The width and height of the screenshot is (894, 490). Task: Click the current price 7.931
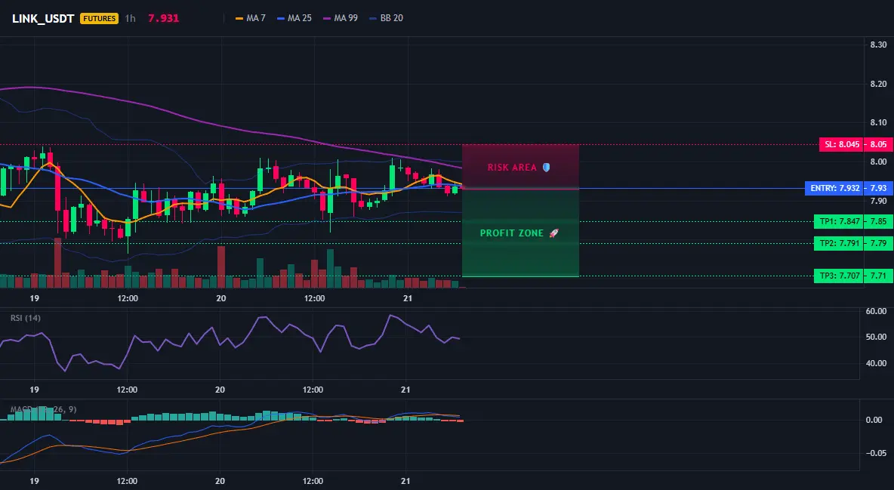point(164,18)
